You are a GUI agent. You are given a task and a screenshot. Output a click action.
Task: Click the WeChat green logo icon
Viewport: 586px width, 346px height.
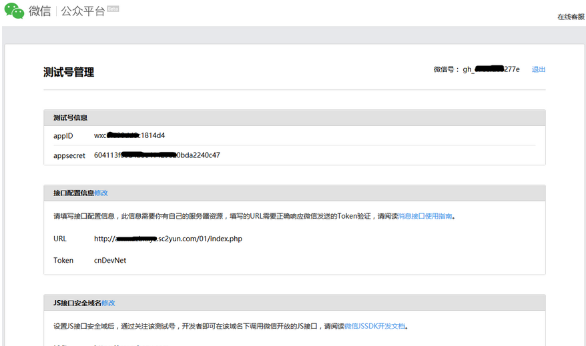(14, 11)
